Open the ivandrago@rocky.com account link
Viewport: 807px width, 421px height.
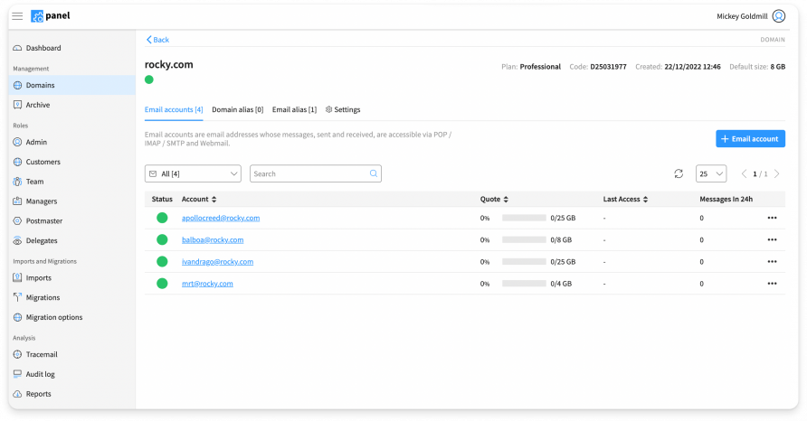point(217,262)
